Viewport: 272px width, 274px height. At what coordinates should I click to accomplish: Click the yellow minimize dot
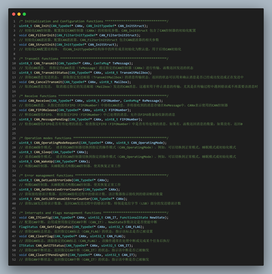[x=19, y=14]
